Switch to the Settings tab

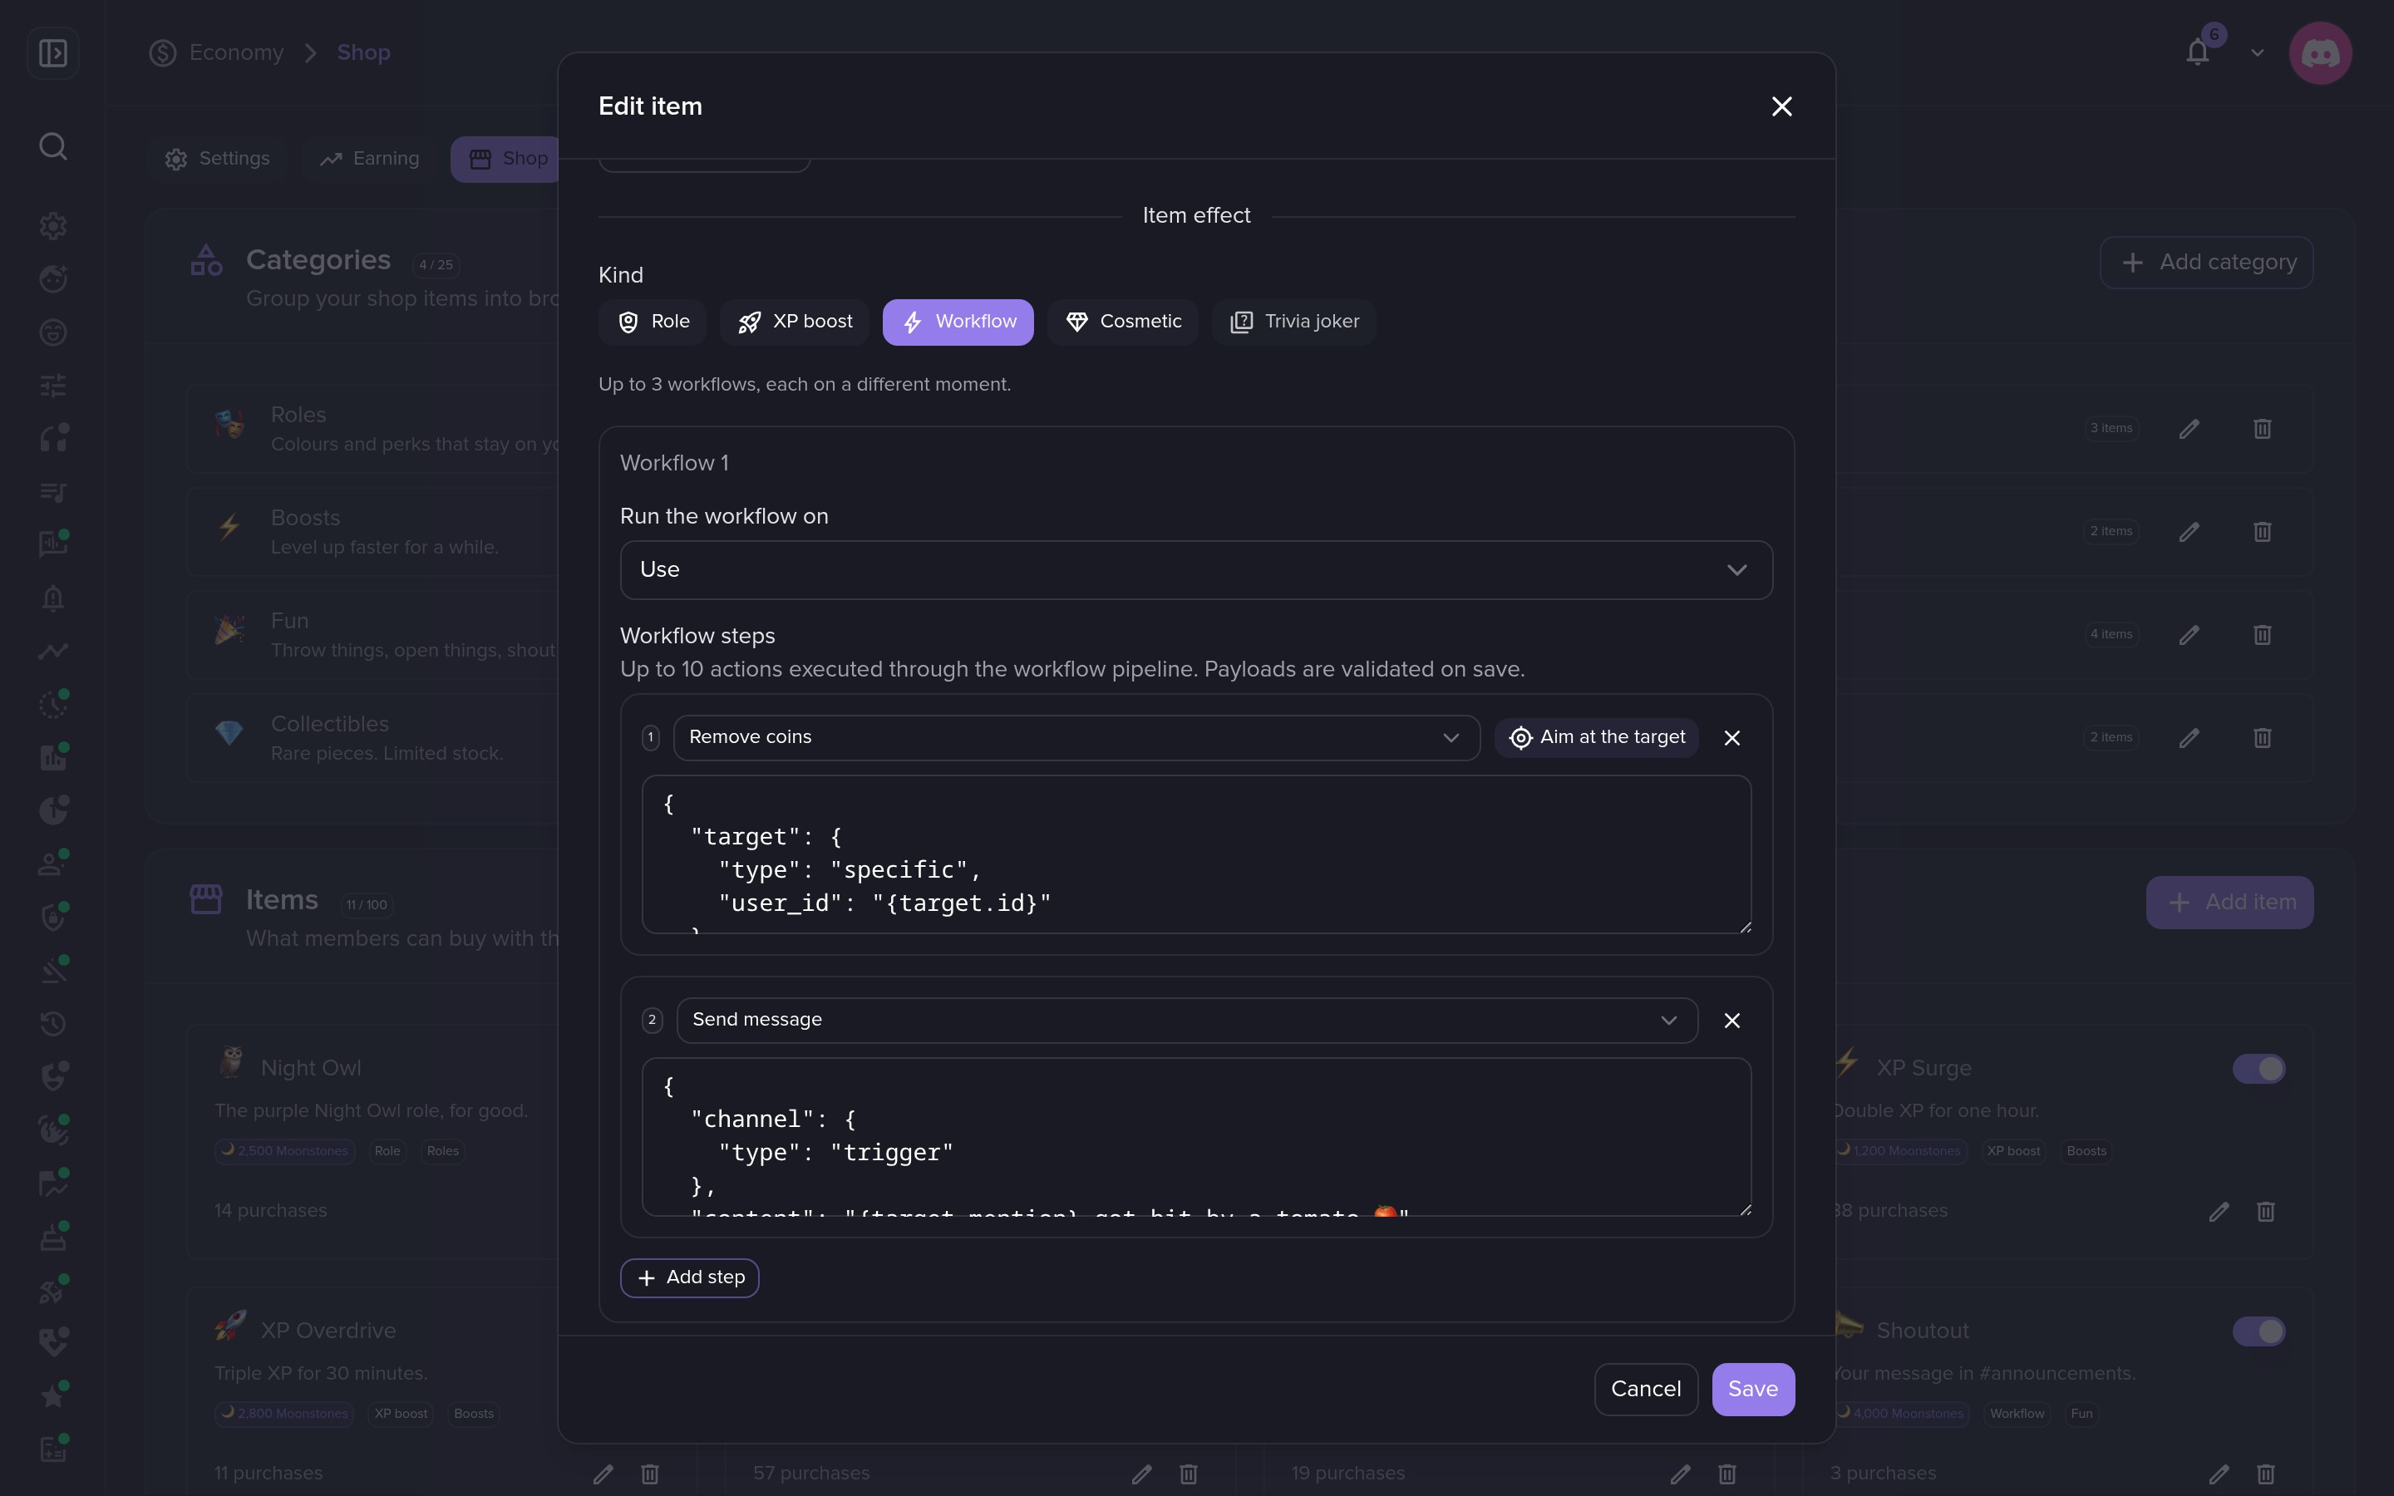218,158
